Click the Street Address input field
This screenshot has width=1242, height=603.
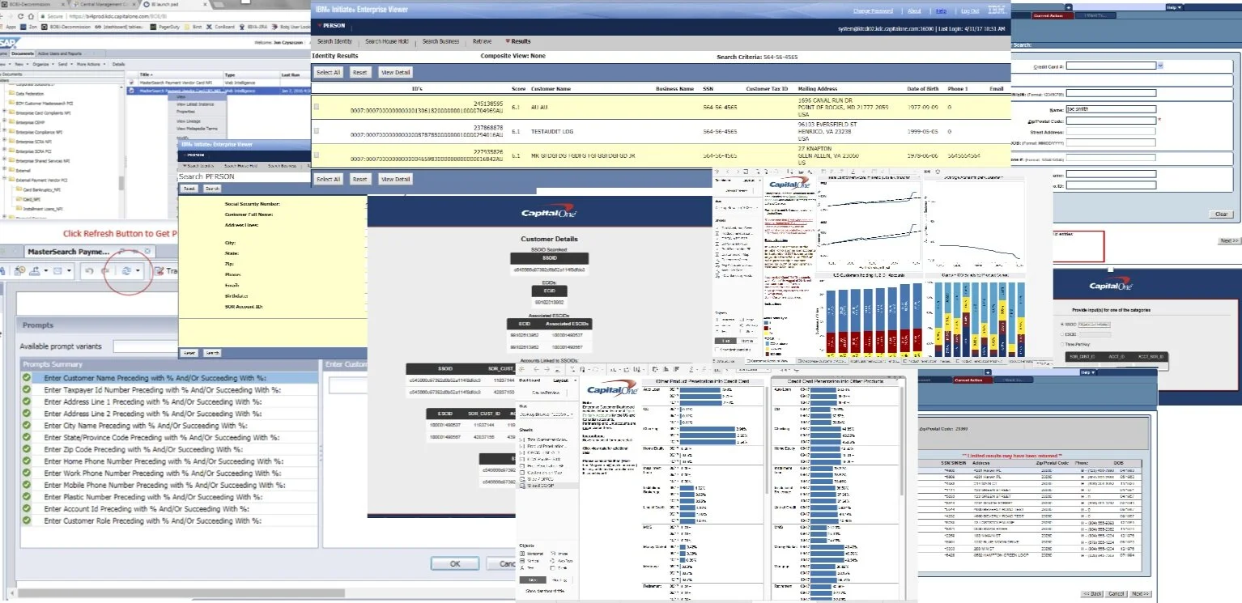[1110, 132]
